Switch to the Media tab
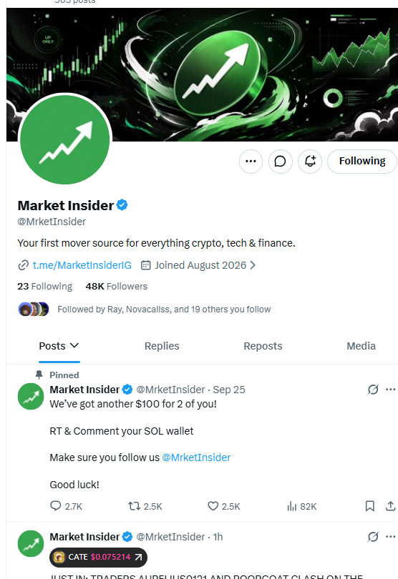This screenshot has height=579, width=398. 361,346
